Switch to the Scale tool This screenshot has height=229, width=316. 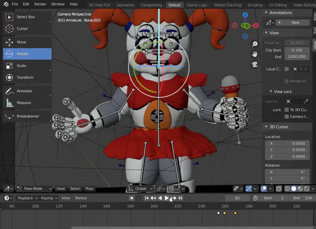pyautogui.click(x=27, y=66)
